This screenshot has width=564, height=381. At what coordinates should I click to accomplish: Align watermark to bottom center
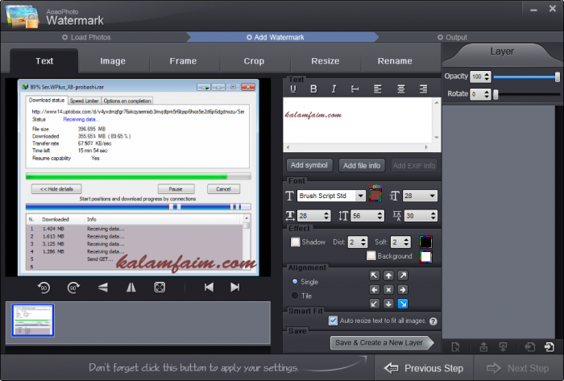point(388,304)
